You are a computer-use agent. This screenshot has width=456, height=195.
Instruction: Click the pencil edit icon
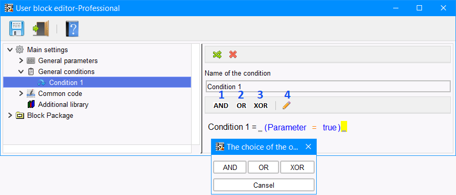click(x=286, y=105)
